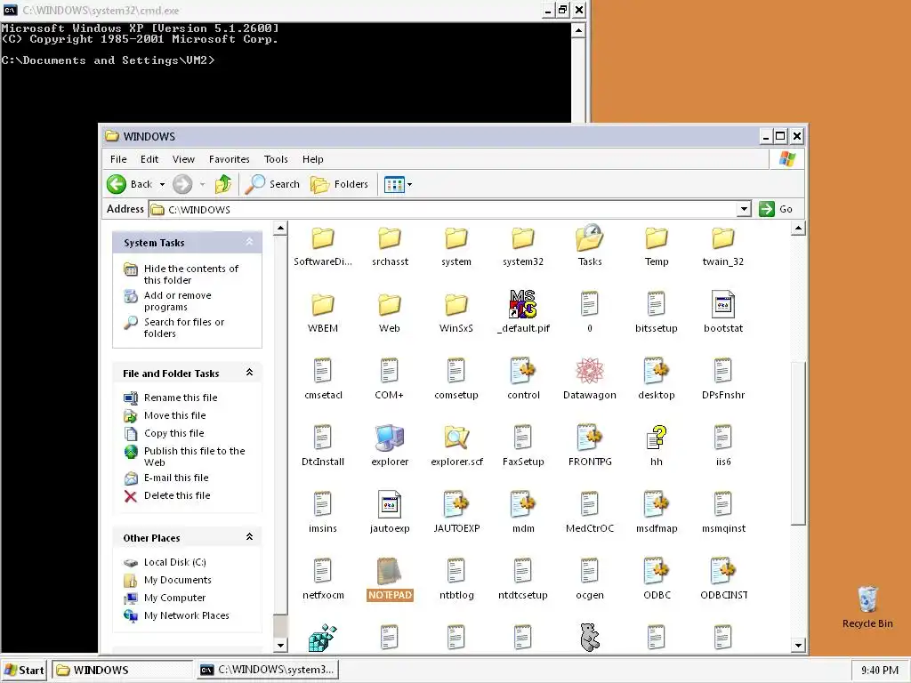Viewport: 911px width, 683px height.
Task: Click Copy this file link
Action: tap(173, 433)
